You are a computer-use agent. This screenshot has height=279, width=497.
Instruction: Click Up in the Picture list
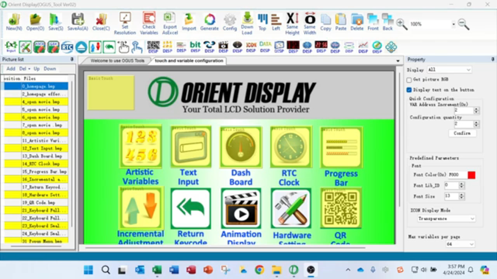click(x=36, y=69)
